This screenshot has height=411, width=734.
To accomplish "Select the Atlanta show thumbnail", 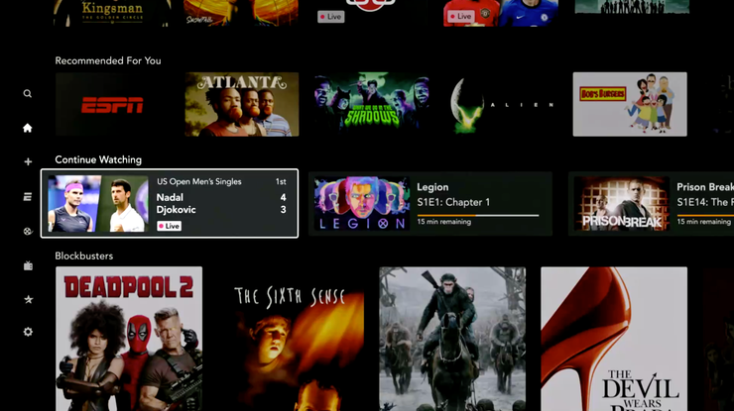I will [241, 104].
